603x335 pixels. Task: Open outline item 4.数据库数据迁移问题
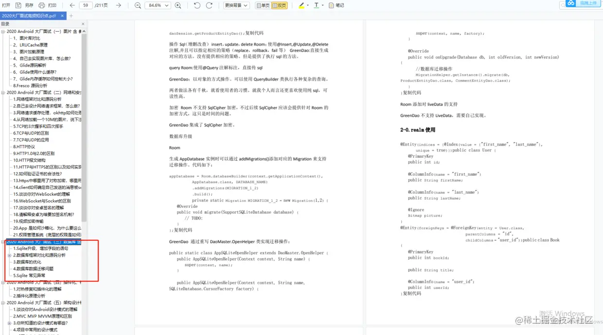tap(33, 268)
